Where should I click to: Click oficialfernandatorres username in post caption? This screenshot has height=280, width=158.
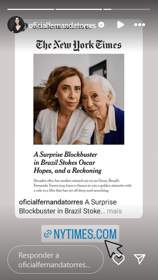pyautogui.click(x=51, y=202)
